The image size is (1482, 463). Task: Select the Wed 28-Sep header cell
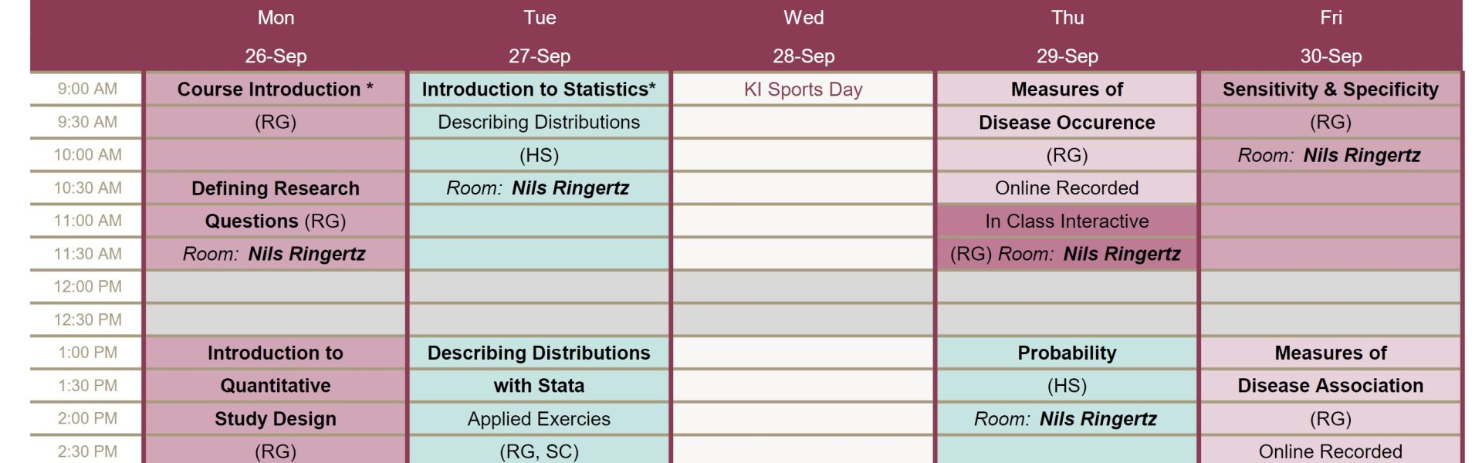pos(804,36)
